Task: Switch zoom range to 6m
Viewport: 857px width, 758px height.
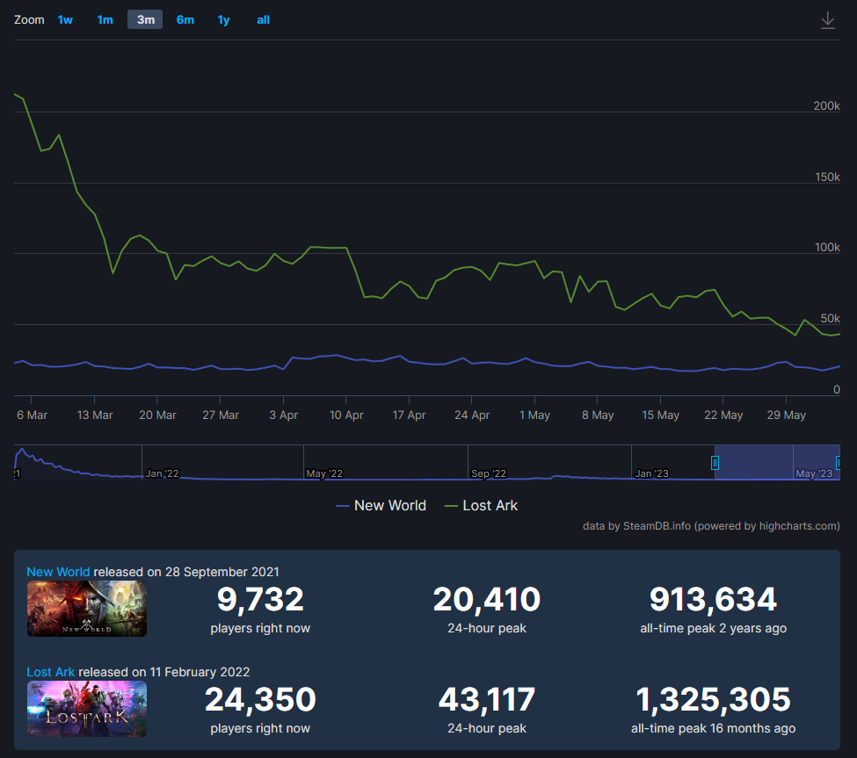Action: (x=185, y=19)
